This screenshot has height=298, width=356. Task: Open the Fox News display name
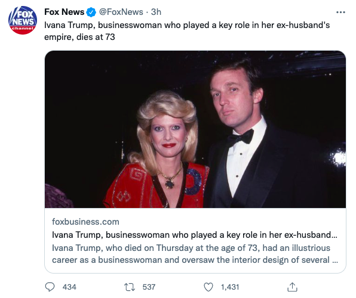coord(65,12)
